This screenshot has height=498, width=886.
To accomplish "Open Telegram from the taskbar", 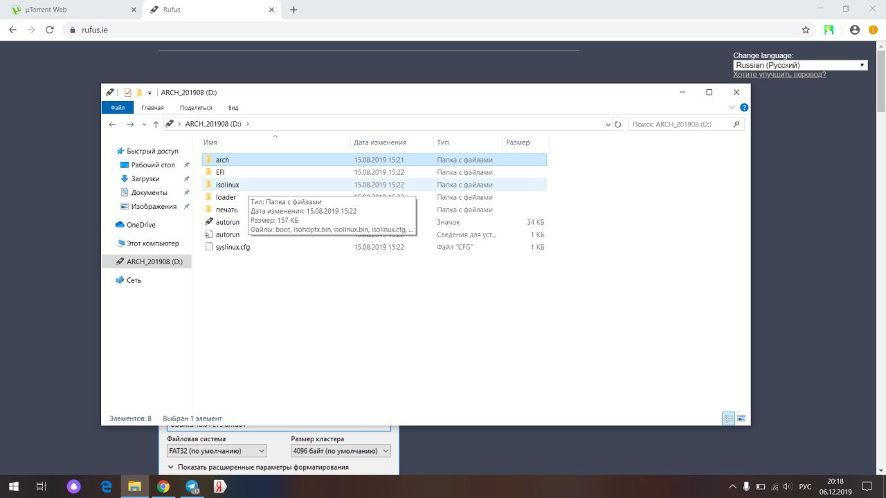I will pos(192,486).
